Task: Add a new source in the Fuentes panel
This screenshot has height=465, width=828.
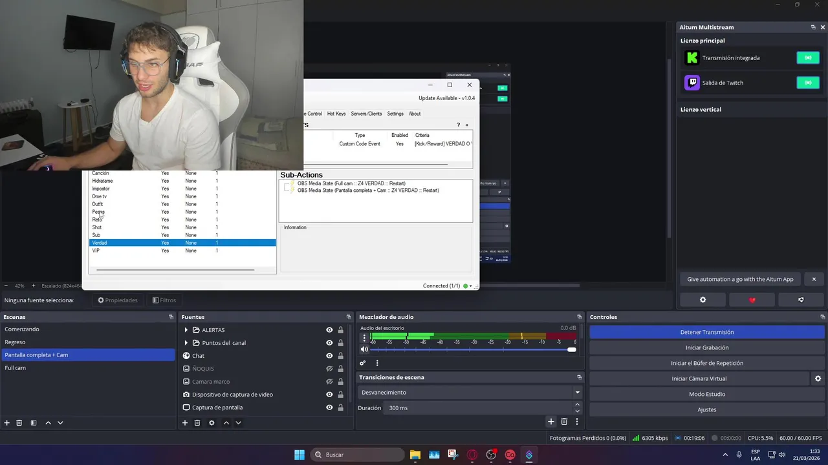Action: point(185,422)
